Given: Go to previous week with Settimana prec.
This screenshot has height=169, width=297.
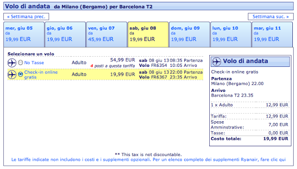Looking at the screenshot, I should pyautogui.click(x=26, y=17).
